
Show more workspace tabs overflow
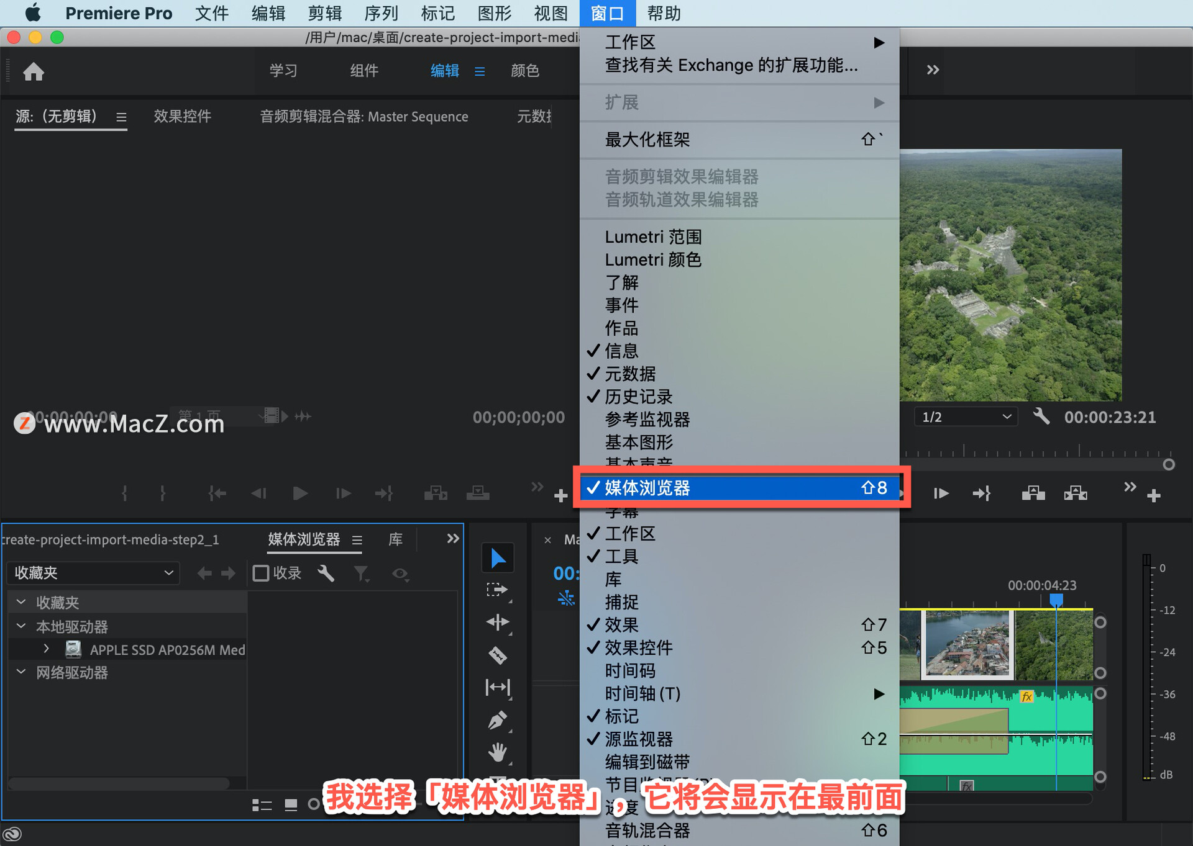933,70
